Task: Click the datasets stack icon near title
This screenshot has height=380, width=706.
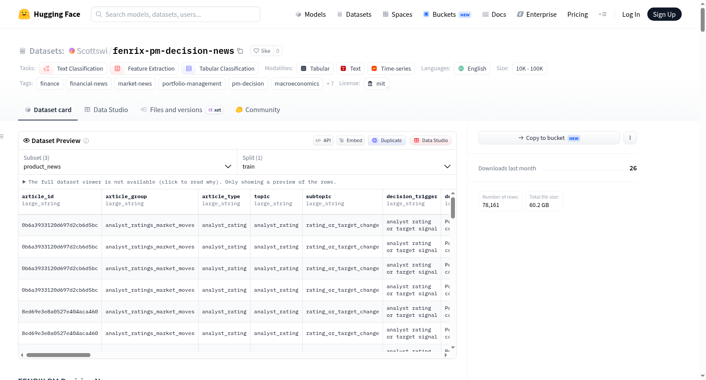Action: point(23,51)
